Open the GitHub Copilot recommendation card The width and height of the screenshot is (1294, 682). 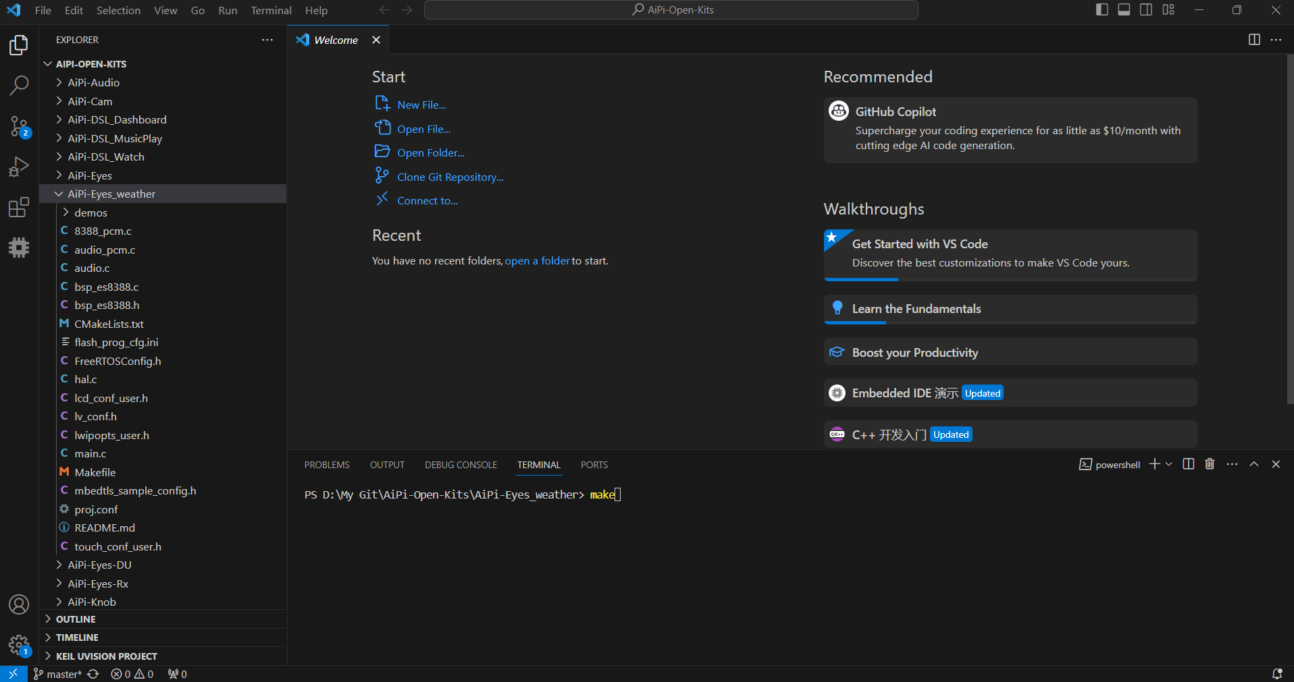click(x=1010, y=130)
